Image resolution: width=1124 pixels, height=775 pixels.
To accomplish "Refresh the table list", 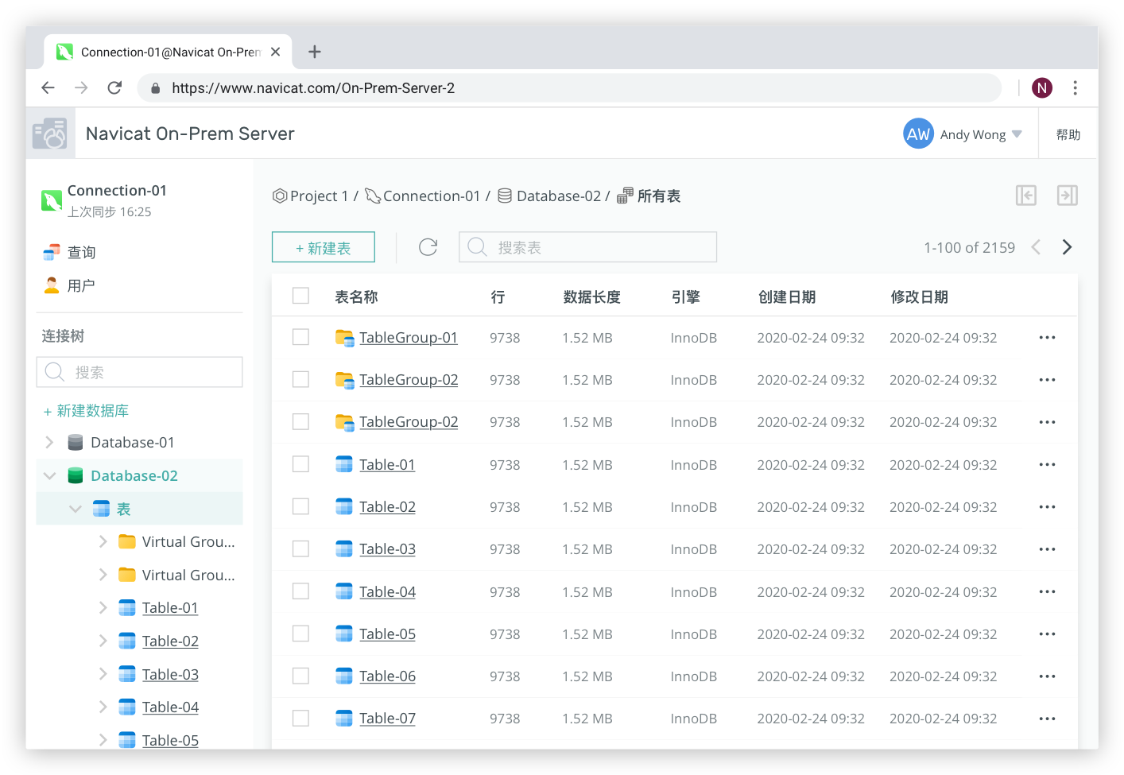I will pos(428,247).
